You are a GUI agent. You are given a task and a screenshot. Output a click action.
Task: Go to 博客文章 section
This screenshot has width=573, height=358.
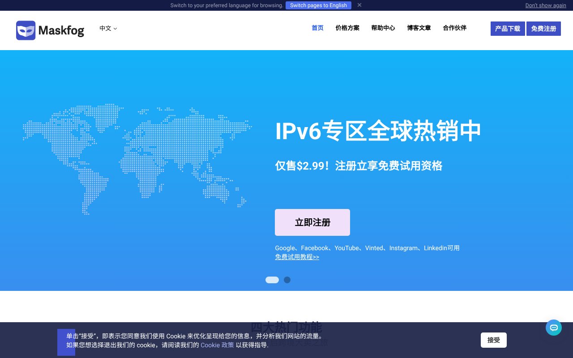coord(419,28)
